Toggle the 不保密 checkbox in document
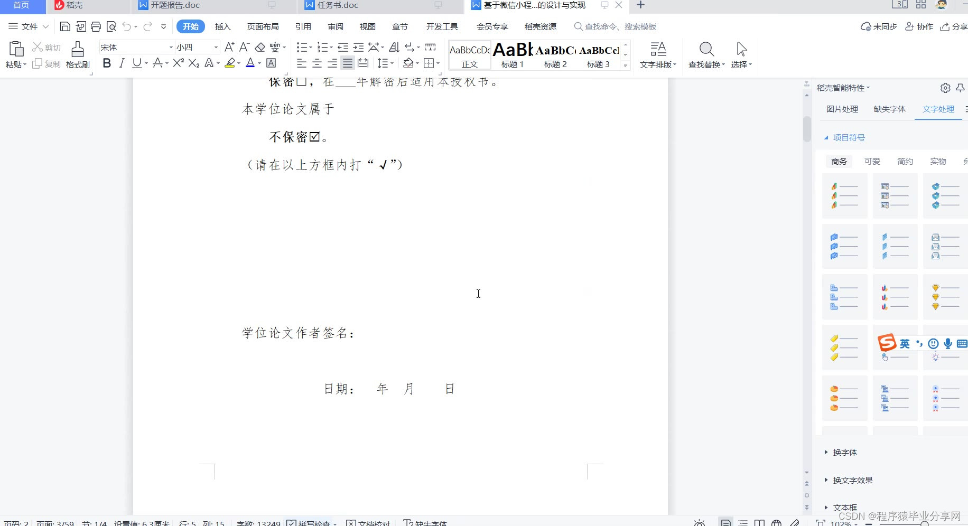This screenshot has height=526, width=968. point(315,137)
